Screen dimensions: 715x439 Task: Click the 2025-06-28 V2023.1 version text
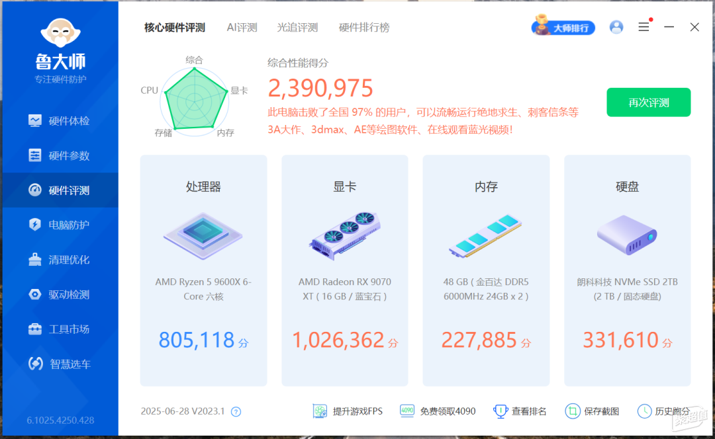pyautogui.click(x=183, y=411)
